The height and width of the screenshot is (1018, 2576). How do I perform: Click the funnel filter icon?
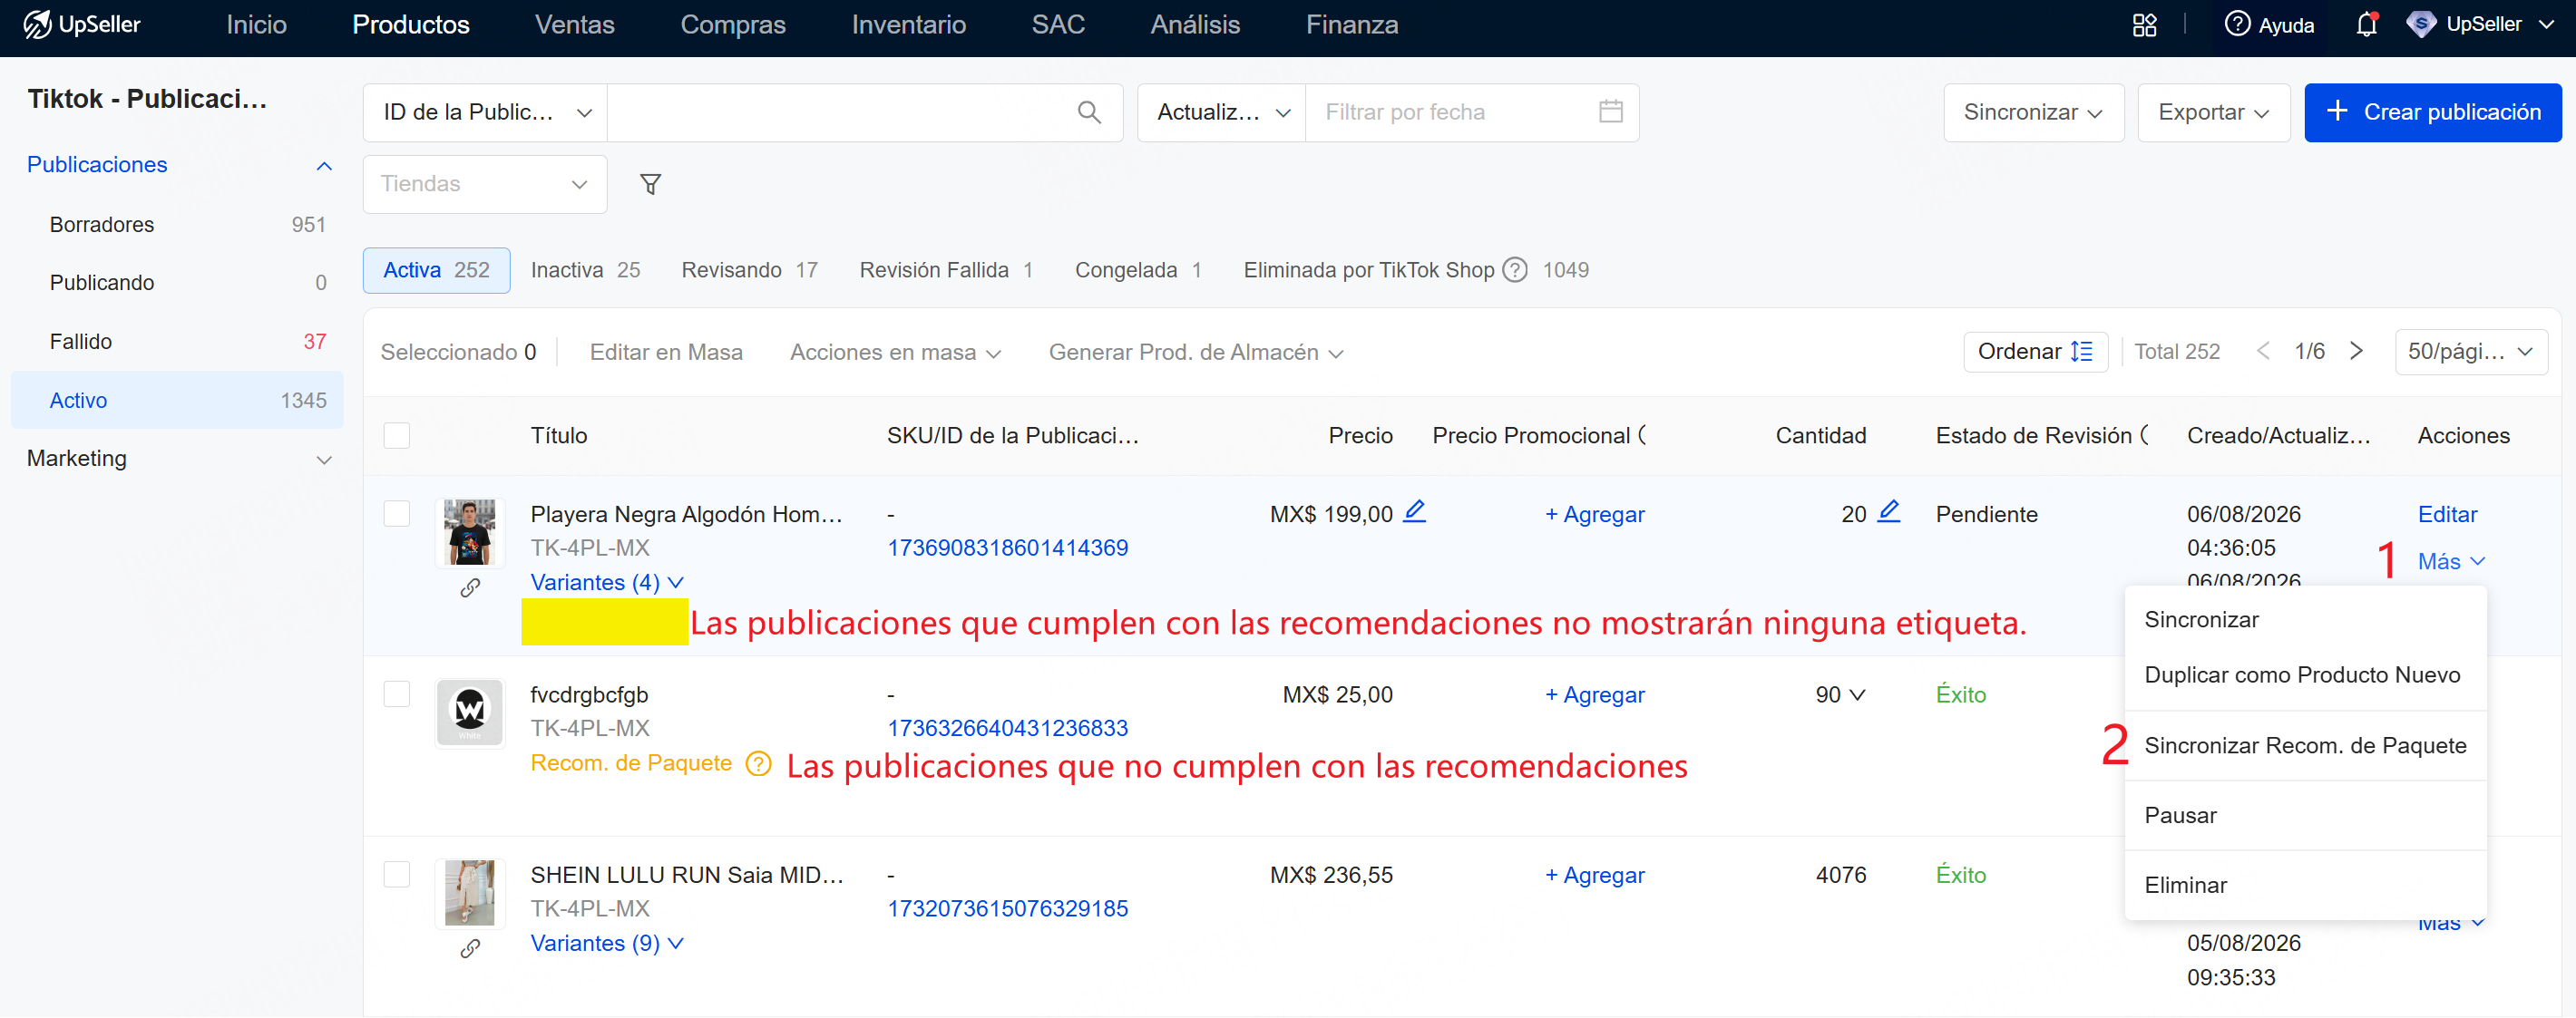[x=650, y=184]
